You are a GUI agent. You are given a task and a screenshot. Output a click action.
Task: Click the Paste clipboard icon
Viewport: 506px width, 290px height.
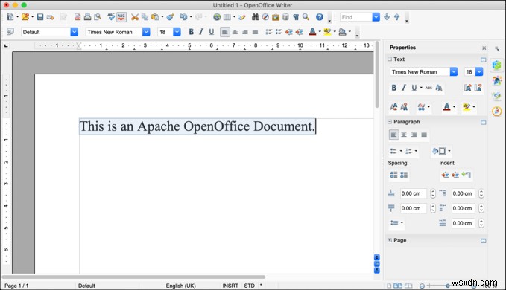click(155, 17)
